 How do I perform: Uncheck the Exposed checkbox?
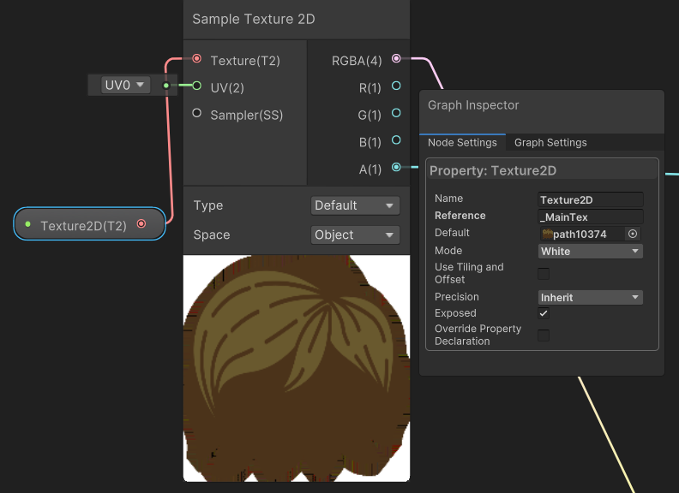click(544, 313)
